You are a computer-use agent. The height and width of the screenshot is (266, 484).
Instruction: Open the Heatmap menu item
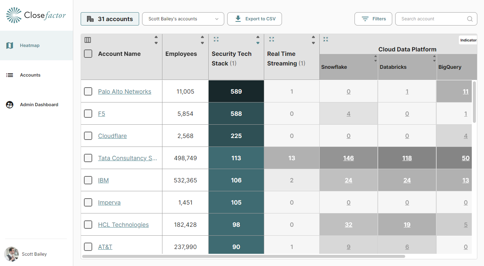pos(36,46)
